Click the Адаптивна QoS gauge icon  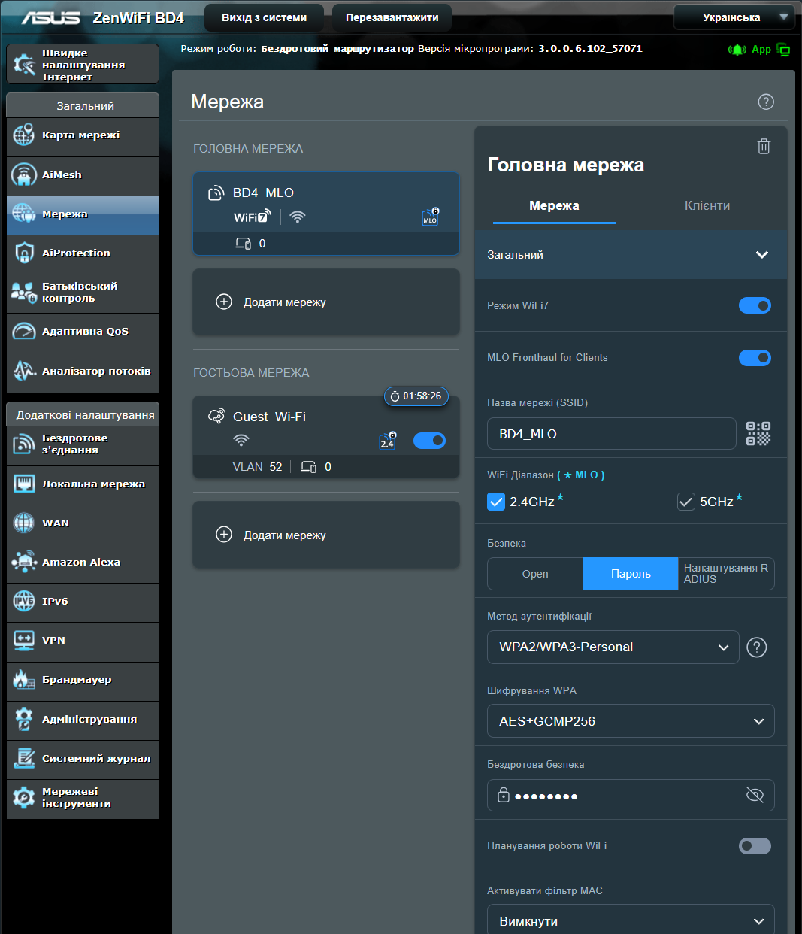click(24, 332)
